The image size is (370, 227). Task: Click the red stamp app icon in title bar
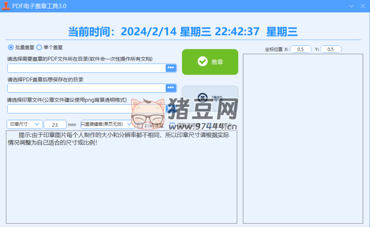tap(6, 6)
